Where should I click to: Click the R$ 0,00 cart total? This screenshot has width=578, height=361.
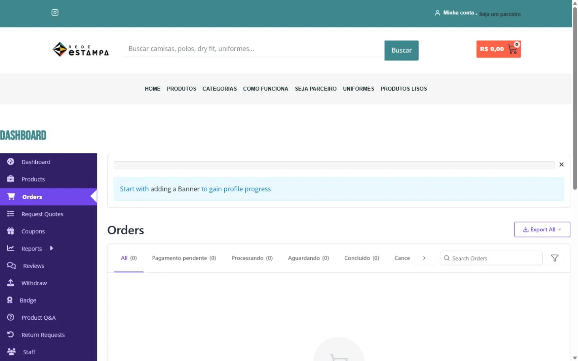coord(492,49)
